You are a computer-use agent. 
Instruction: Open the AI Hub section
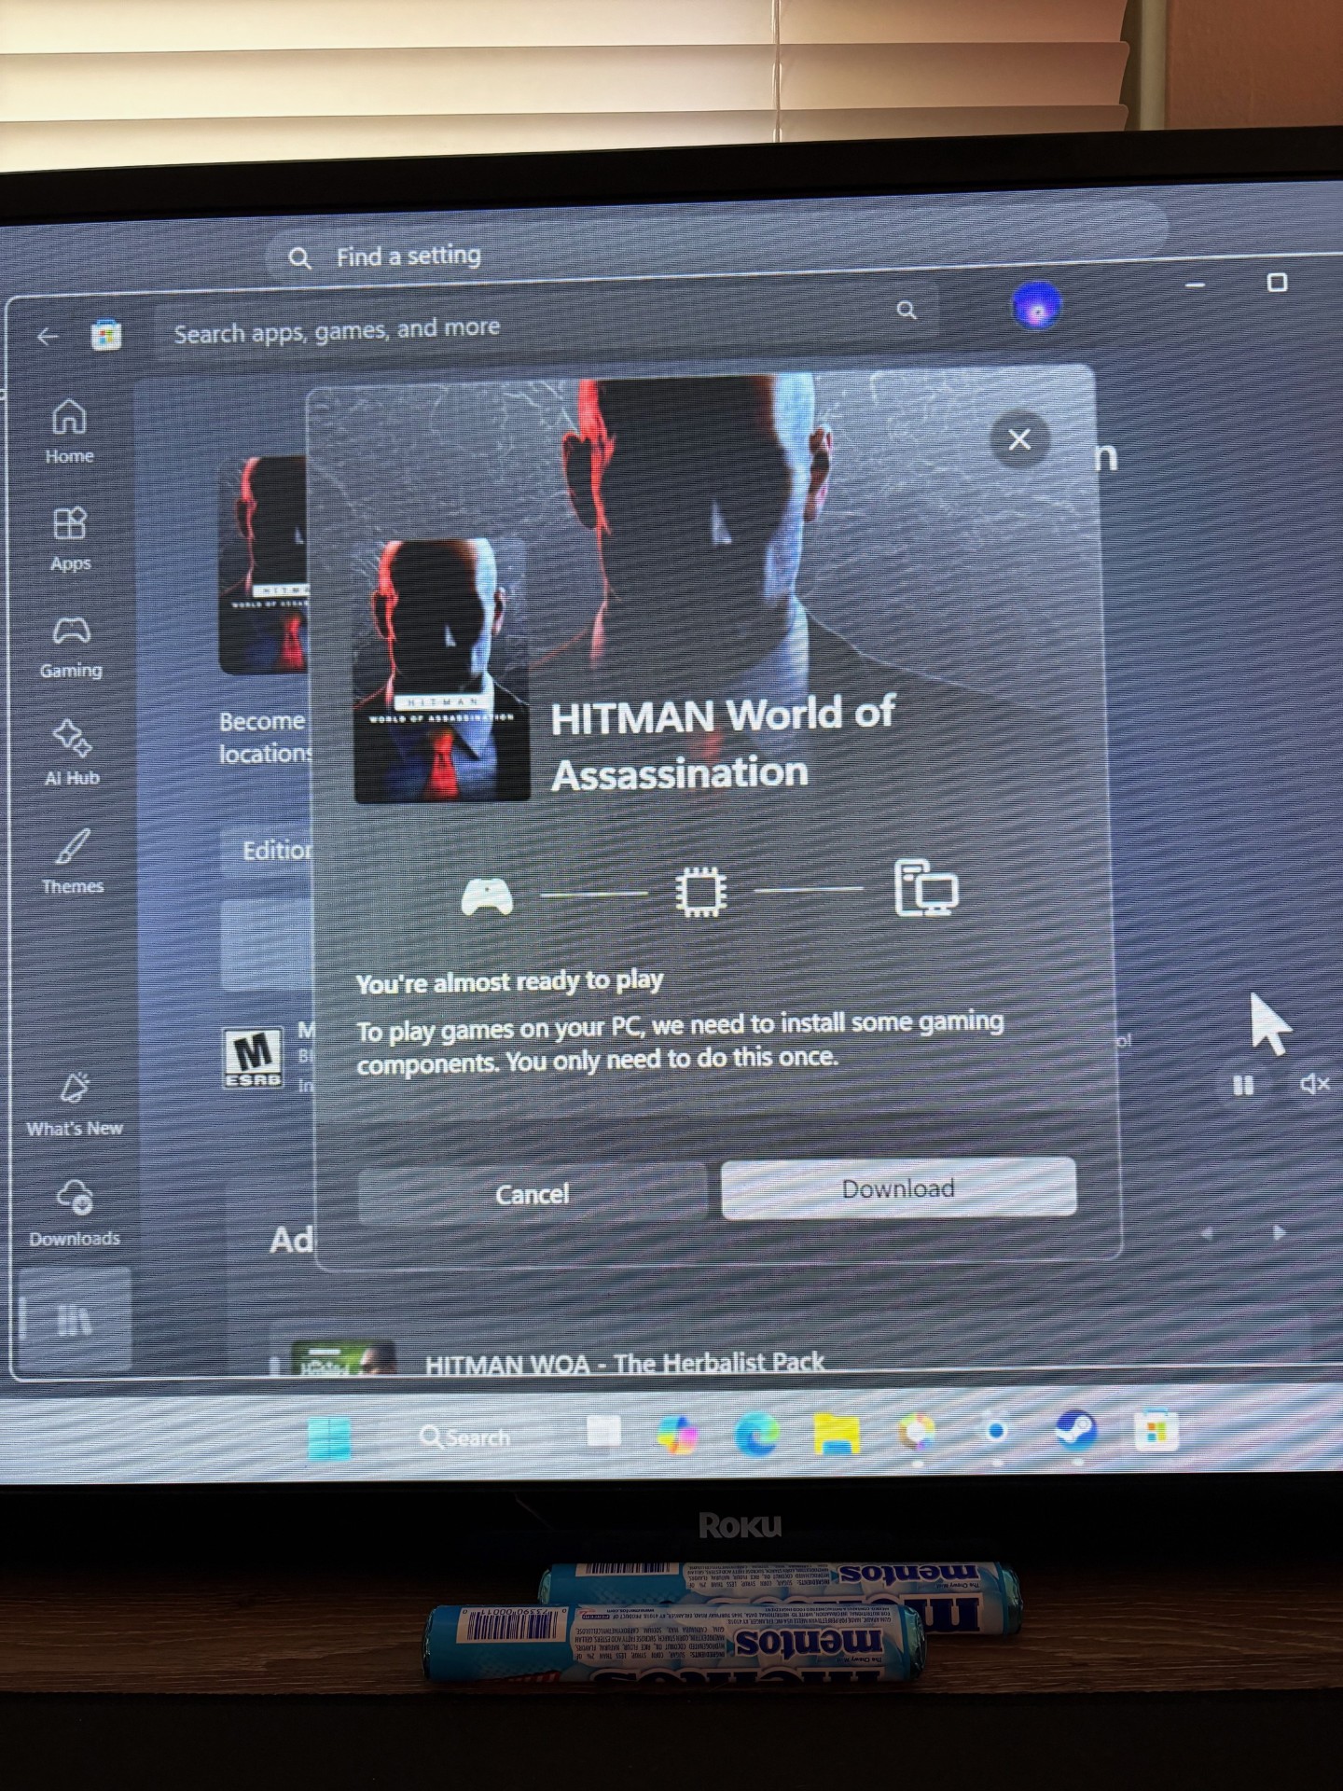(x=72, y=752)
